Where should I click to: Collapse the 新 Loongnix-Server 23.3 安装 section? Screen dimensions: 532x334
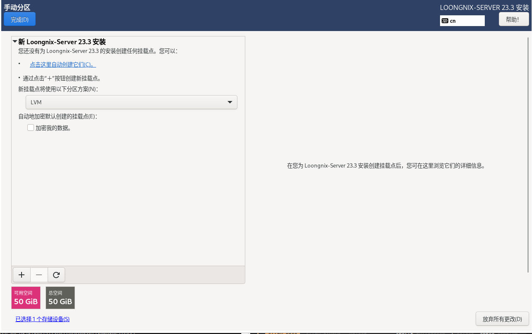click(x=15, y=42)
